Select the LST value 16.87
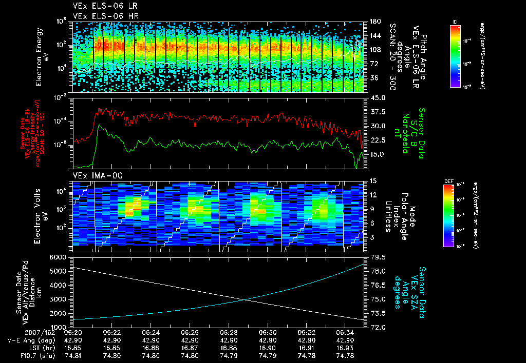 pos(190,348)
